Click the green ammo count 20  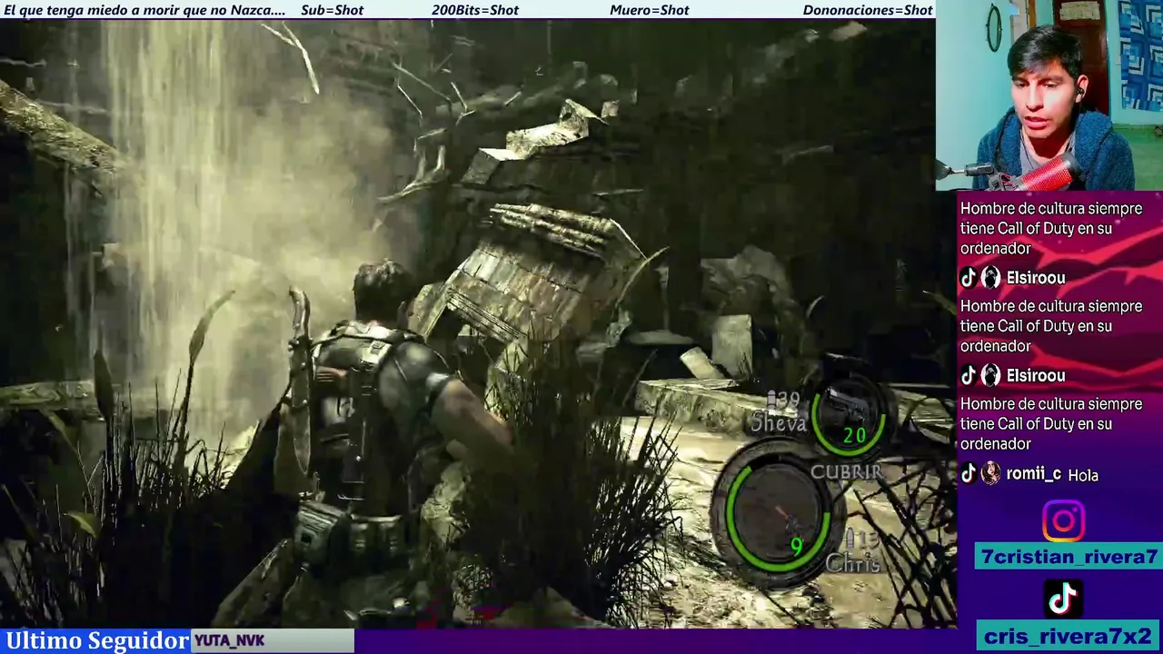854,435
